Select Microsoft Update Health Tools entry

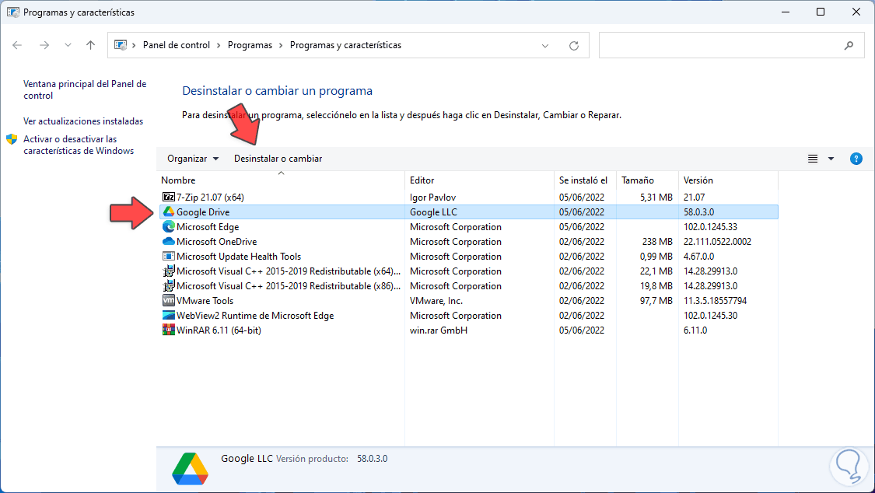click(x=239, y=257)
